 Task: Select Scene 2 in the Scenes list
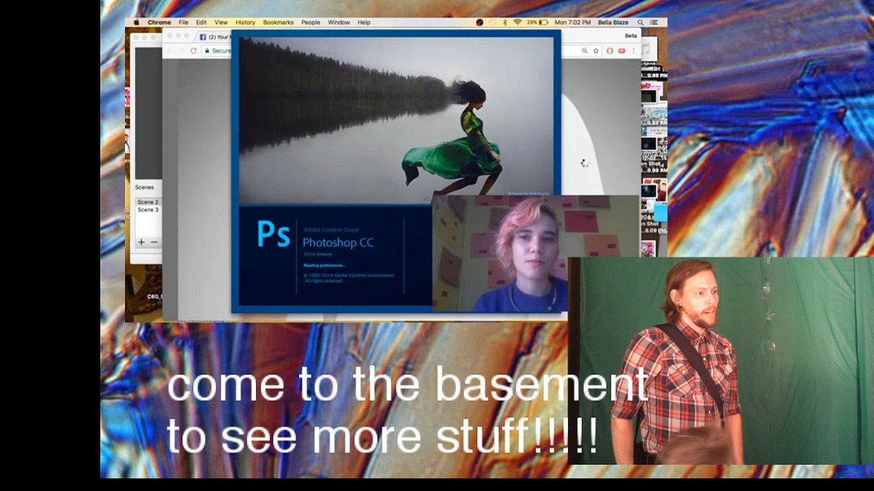(147, 202)
